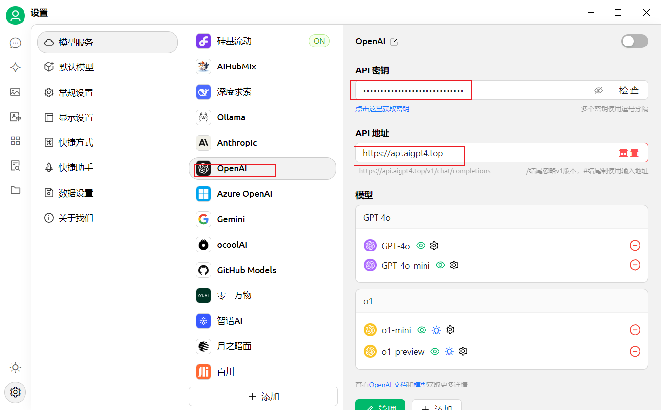The width and height of the screenshot is (661, 410).
Task: Open the chat assistant sidebar icon
Action: coord(15,43)
